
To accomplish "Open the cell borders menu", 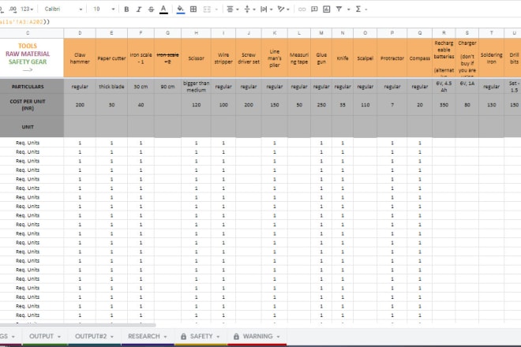I will pos(193,9).
